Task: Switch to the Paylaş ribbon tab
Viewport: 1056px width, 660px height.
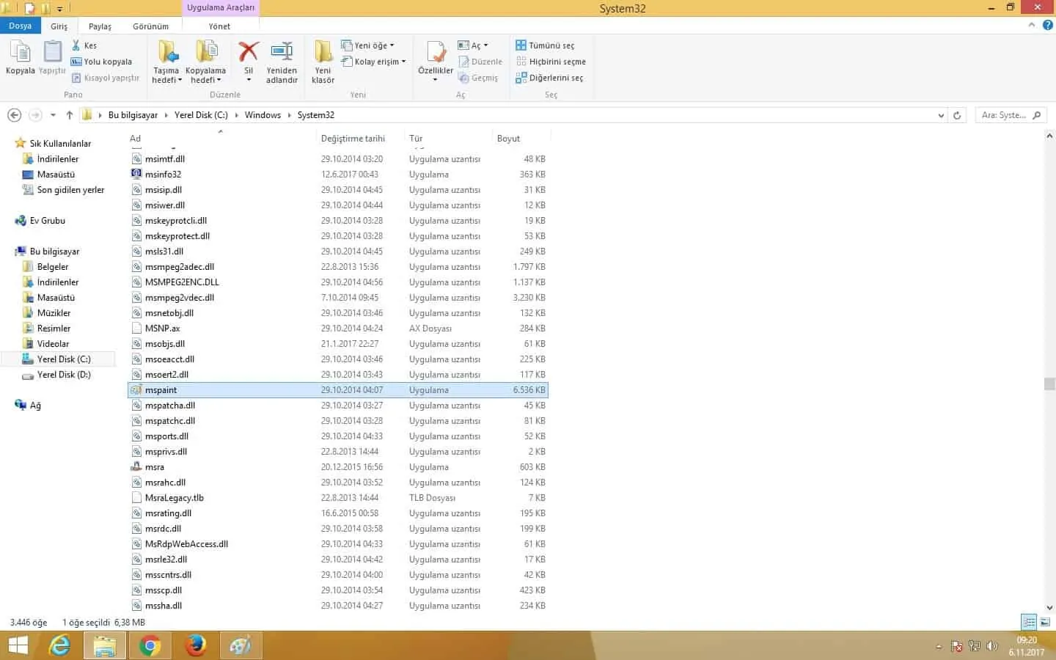Action: point(100,26)
